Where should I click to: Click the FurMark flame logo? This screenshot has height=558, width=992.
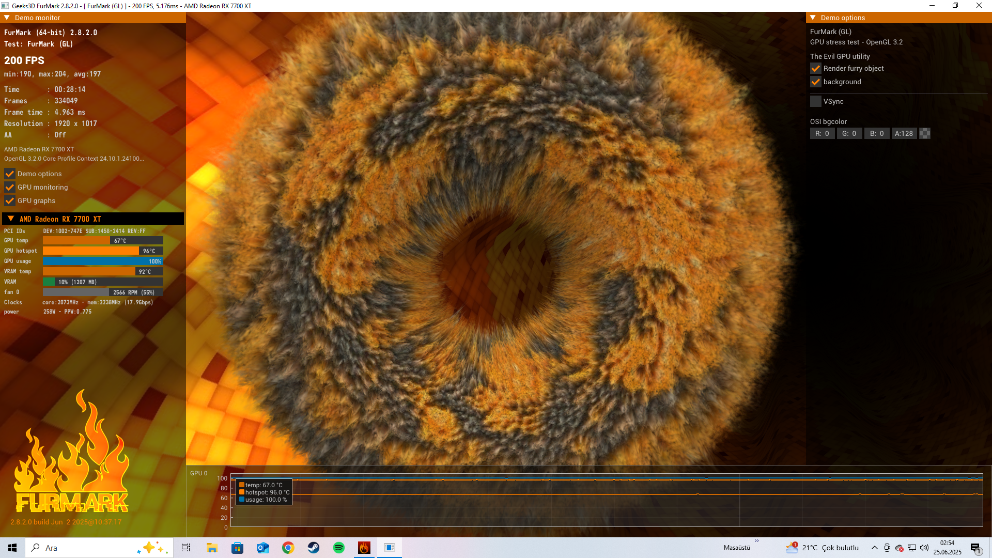coord(71,451)
